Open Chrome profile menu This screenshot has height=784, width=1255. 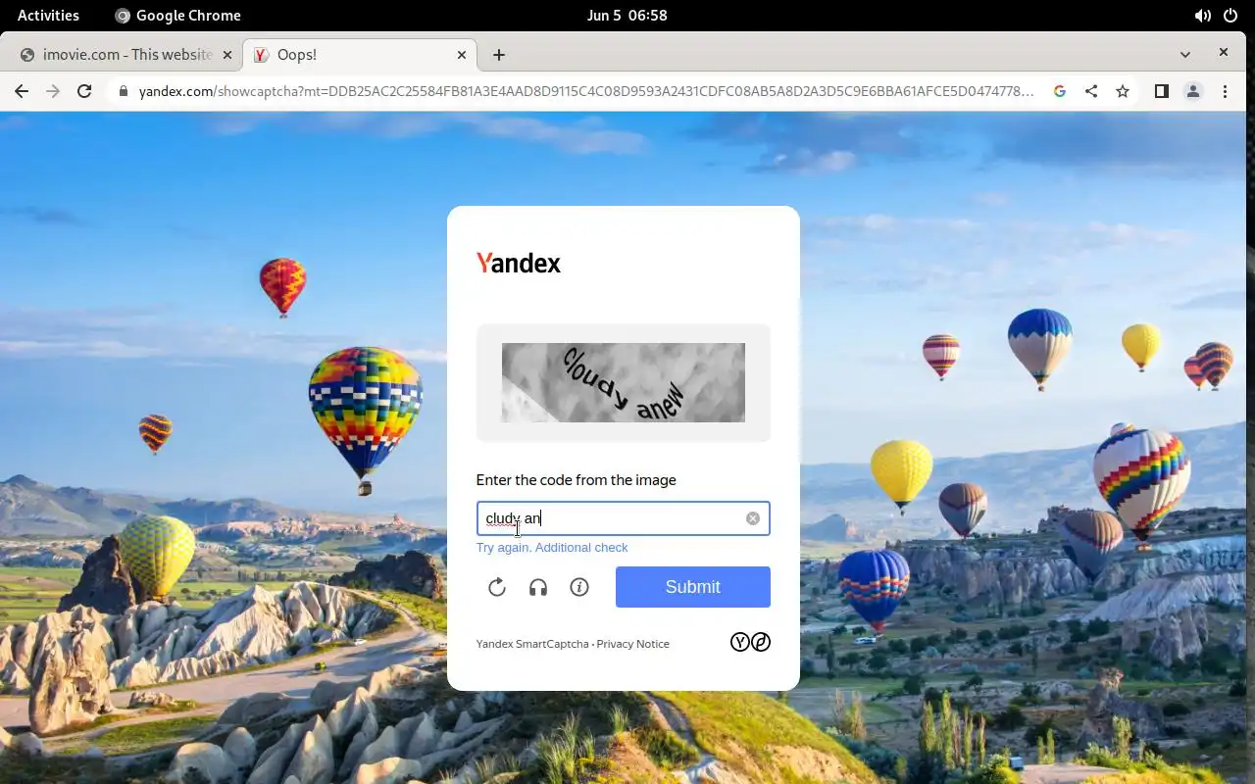(1193, 91)
